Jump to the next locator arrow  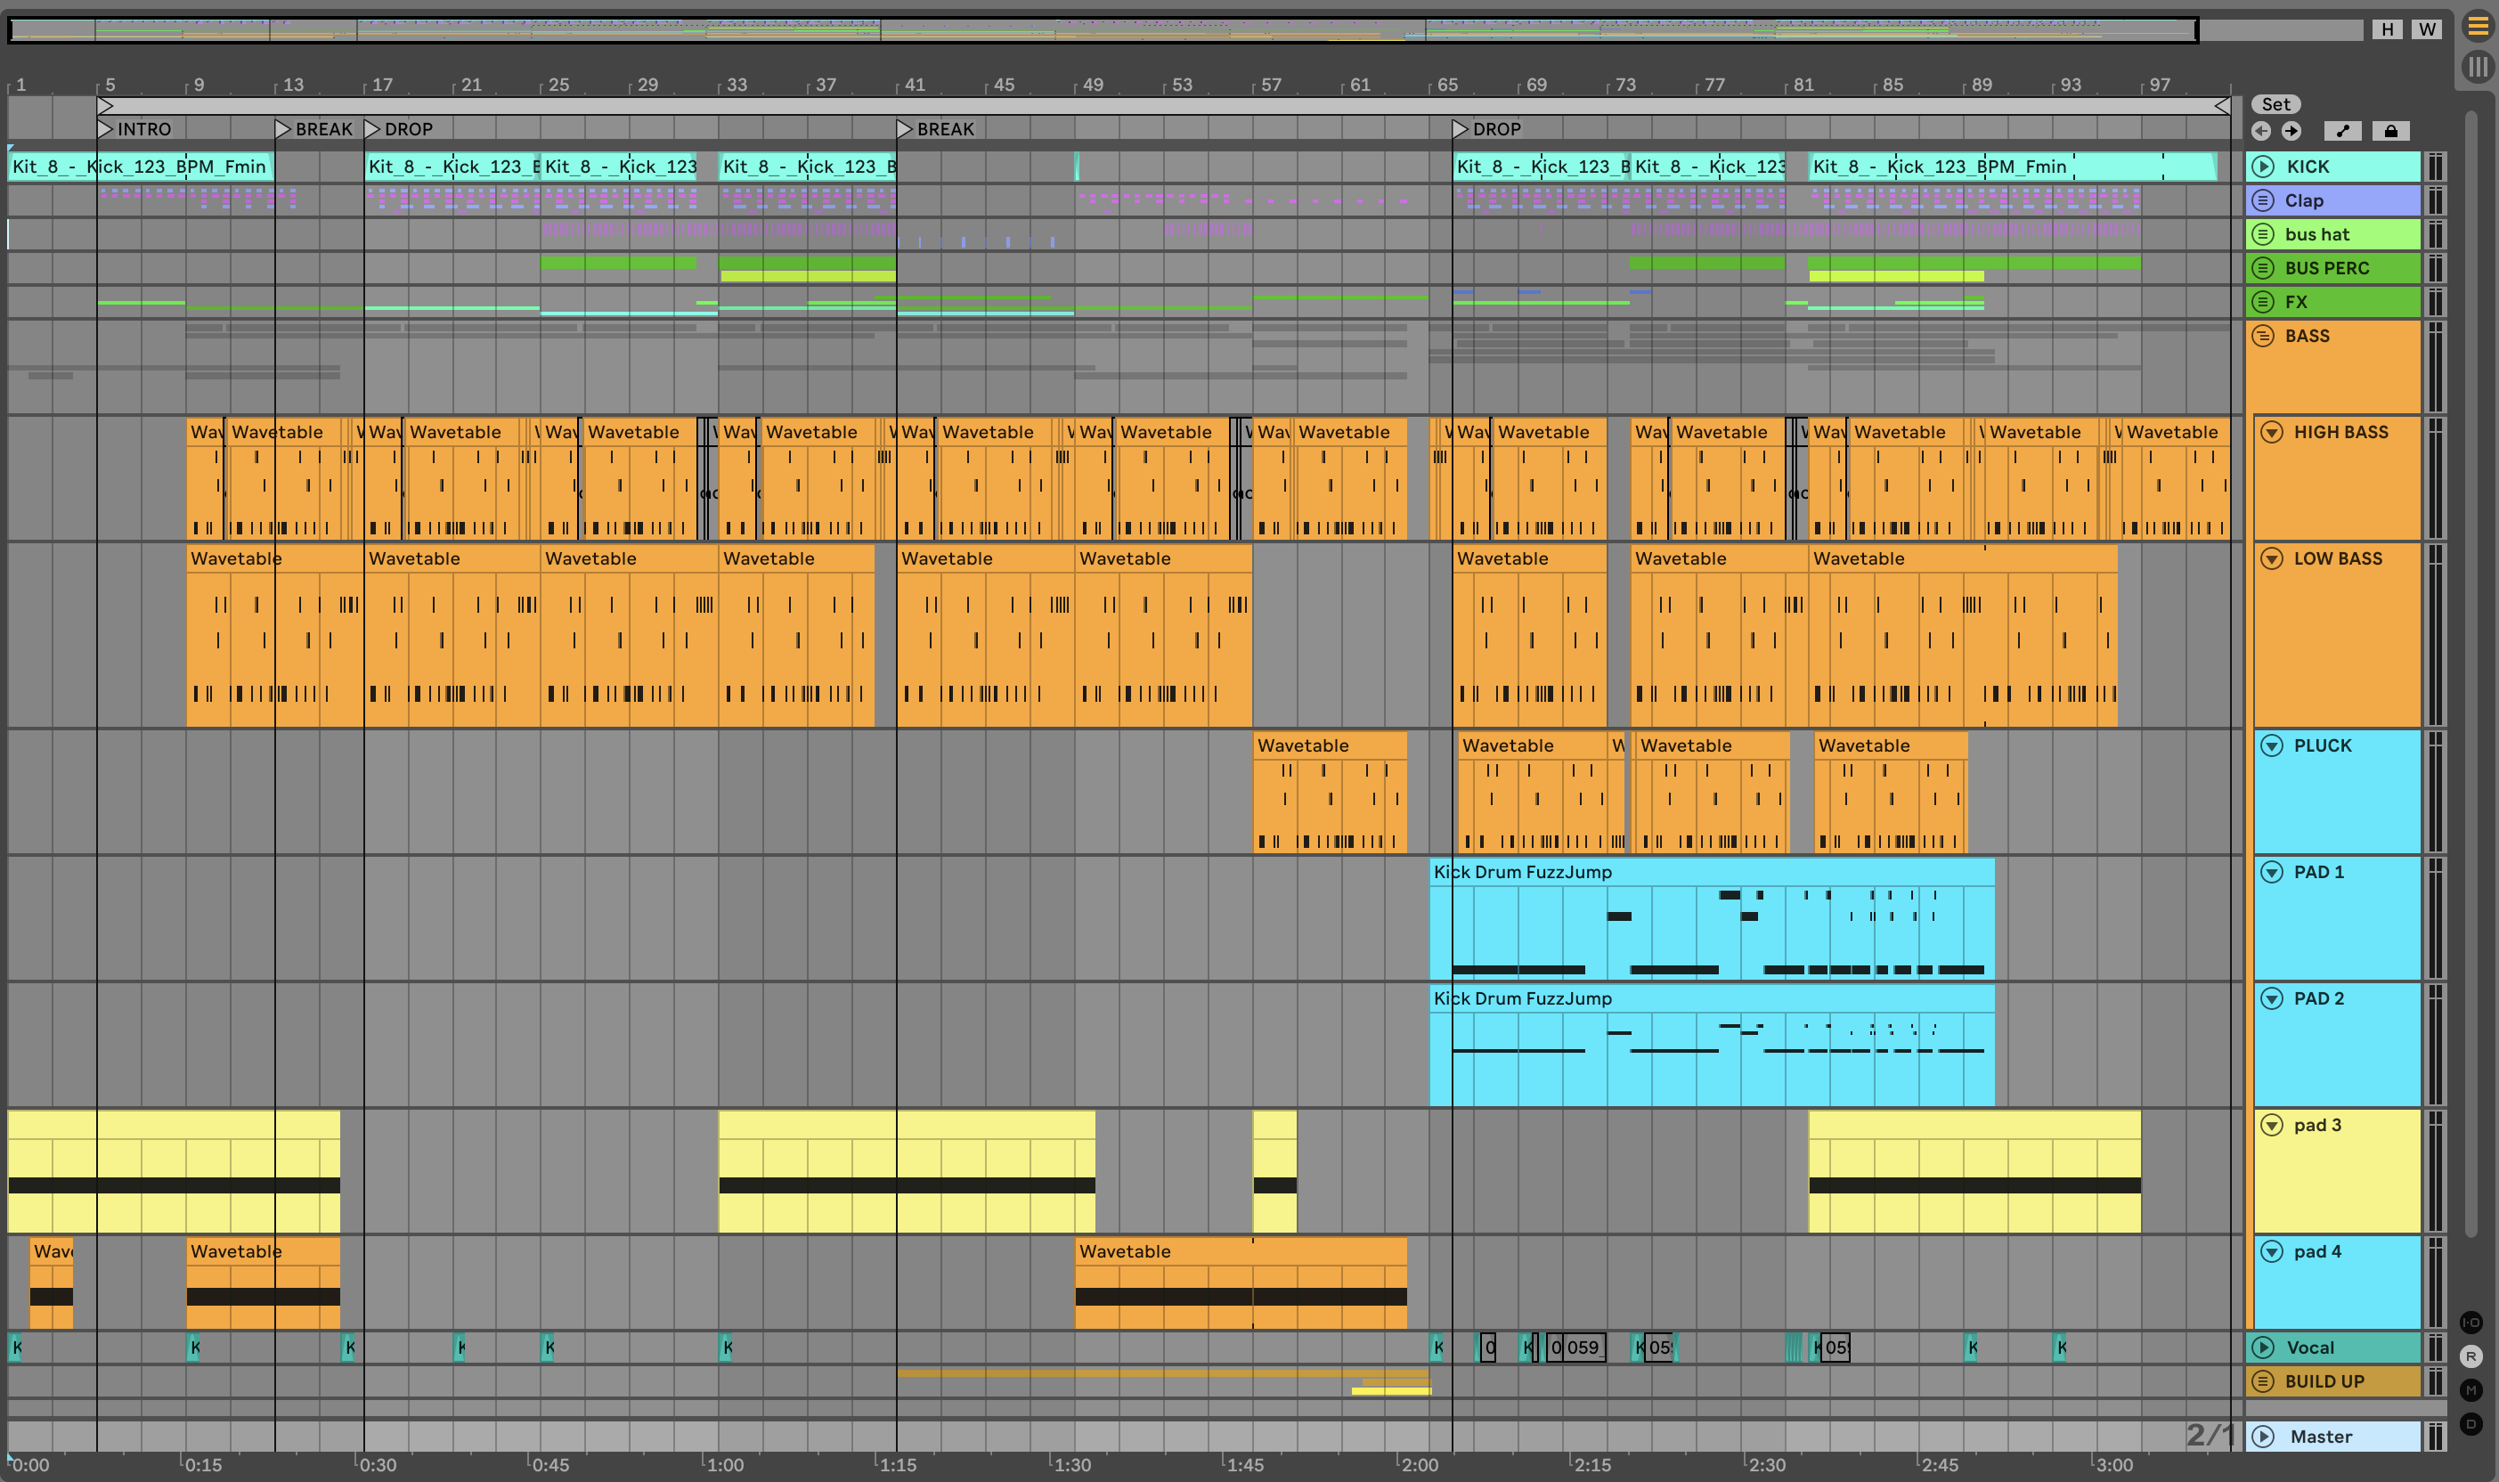(x=2291, y=131)
